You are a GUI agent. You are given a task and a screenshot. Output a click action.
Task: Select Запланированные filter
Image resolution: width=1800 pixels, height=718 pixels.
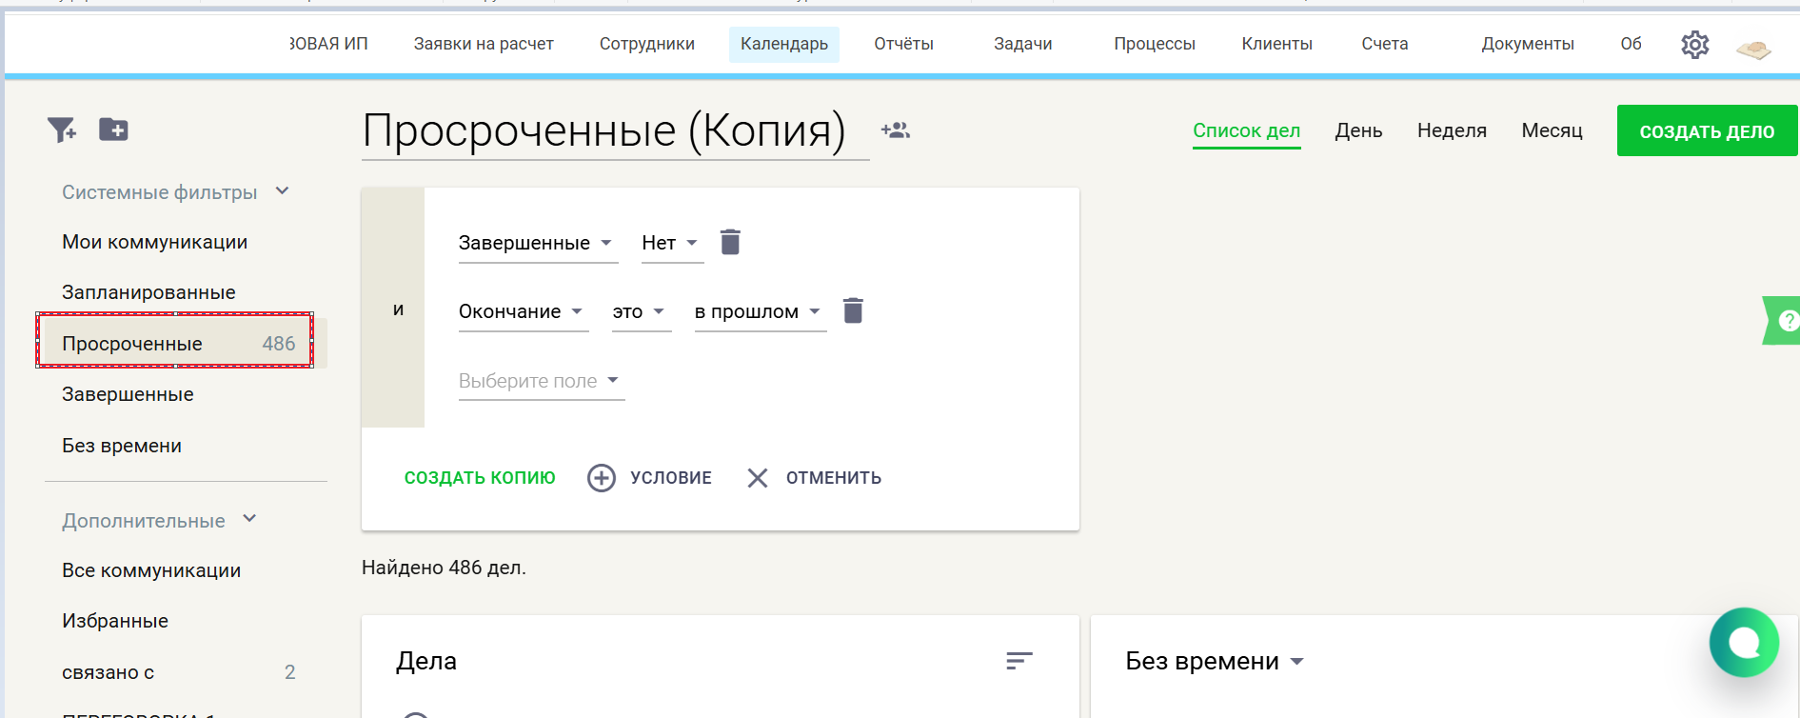coord(148,292)
